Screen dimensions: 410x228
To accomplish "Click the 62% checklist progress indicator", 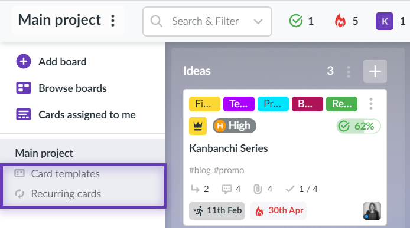I will [358, 126].
